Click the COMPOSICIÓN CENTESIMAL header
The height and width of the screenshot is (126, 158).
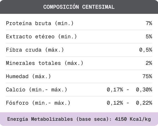pos(79,7)
